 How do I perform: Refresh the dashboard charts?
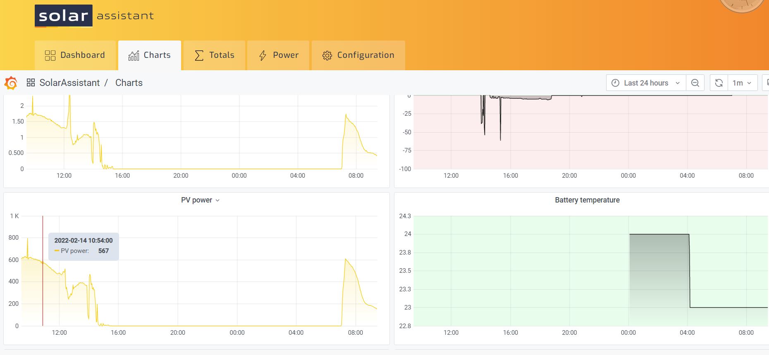(719, 83)
